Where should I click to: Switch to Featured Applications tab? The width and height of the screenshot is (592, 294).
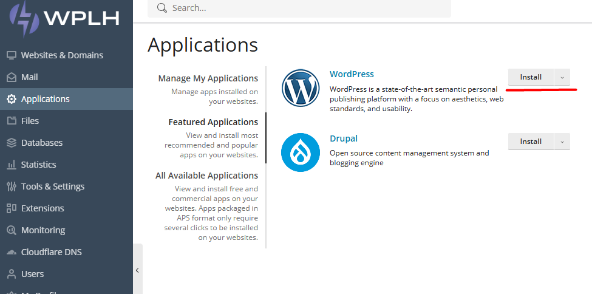(x=213, y=123)
